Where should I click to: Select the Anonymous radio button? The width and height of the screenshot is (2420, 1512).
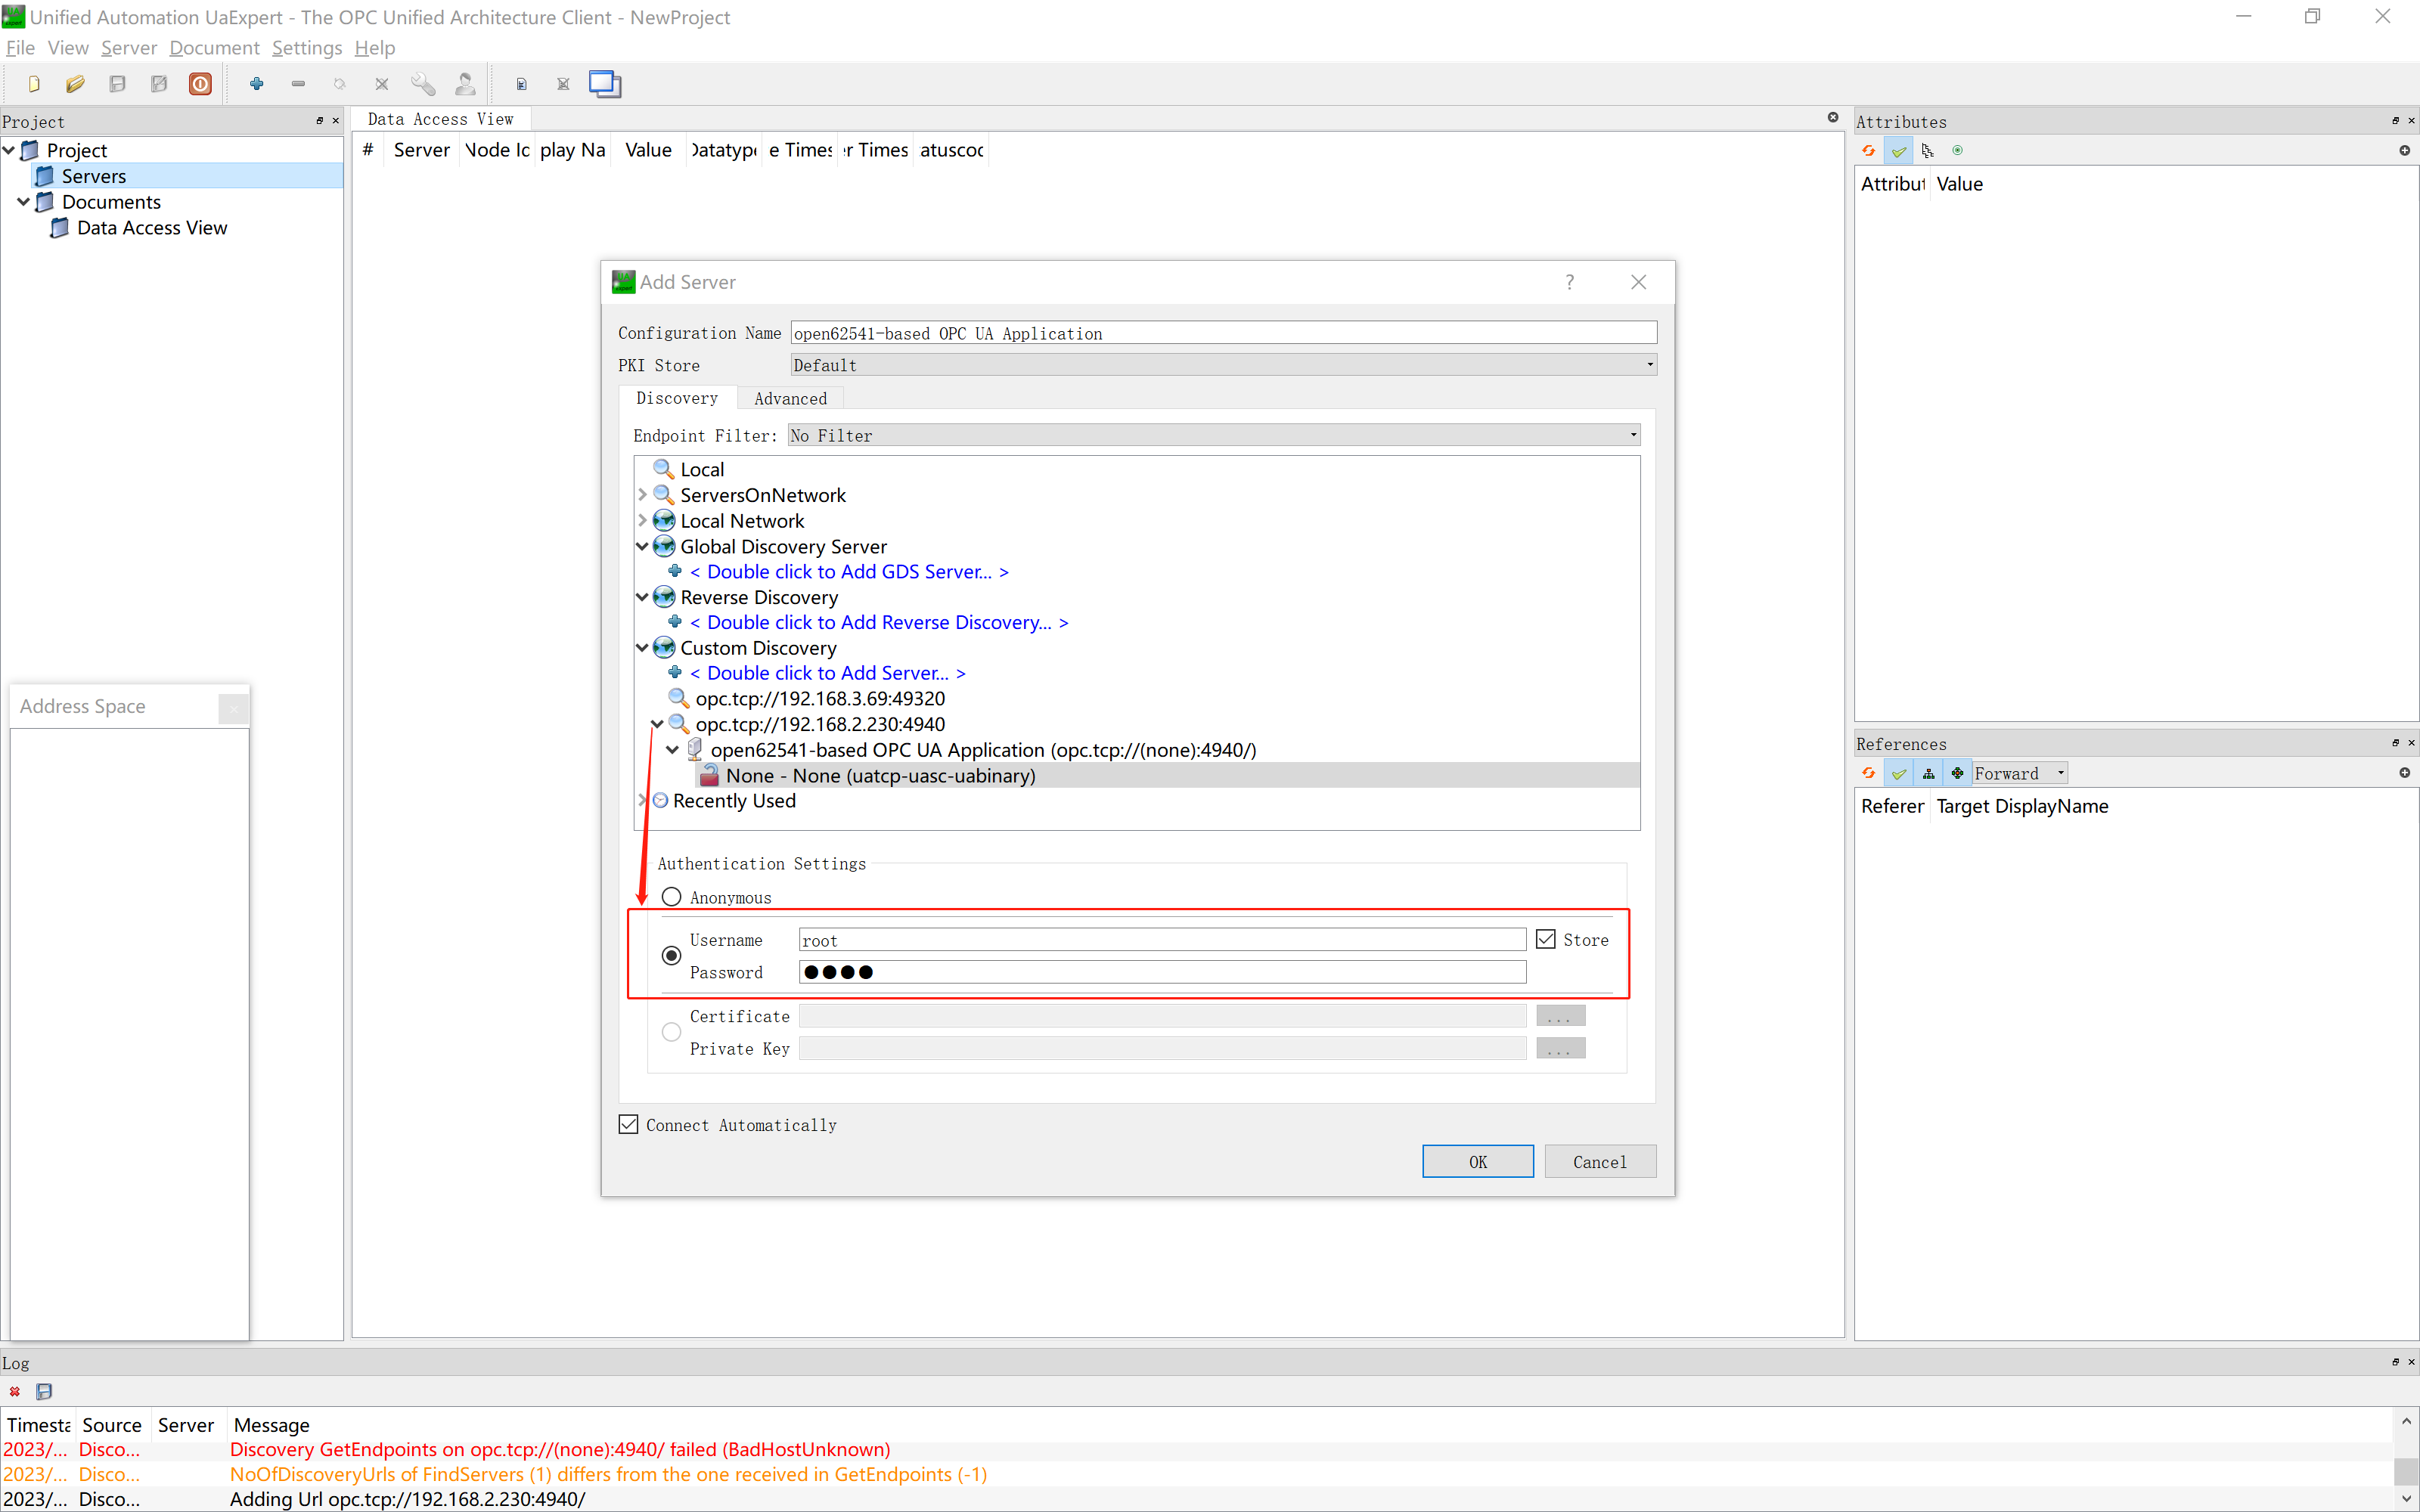click(x=672, y=897)
